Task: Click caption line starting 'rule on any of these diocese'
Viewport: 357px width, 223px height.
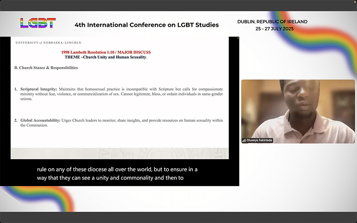Action: pyautogui.click(x=117, y=169)
